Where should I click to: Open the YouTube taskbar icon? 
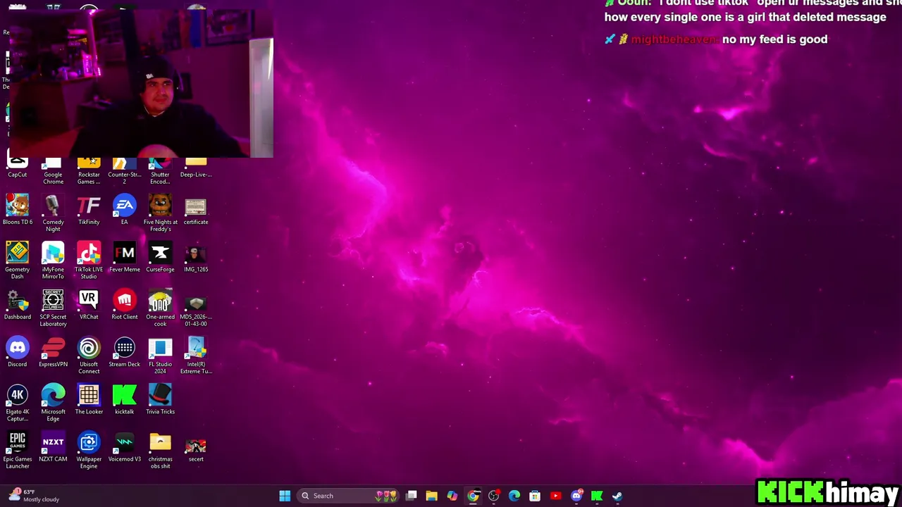coord(556,496)
